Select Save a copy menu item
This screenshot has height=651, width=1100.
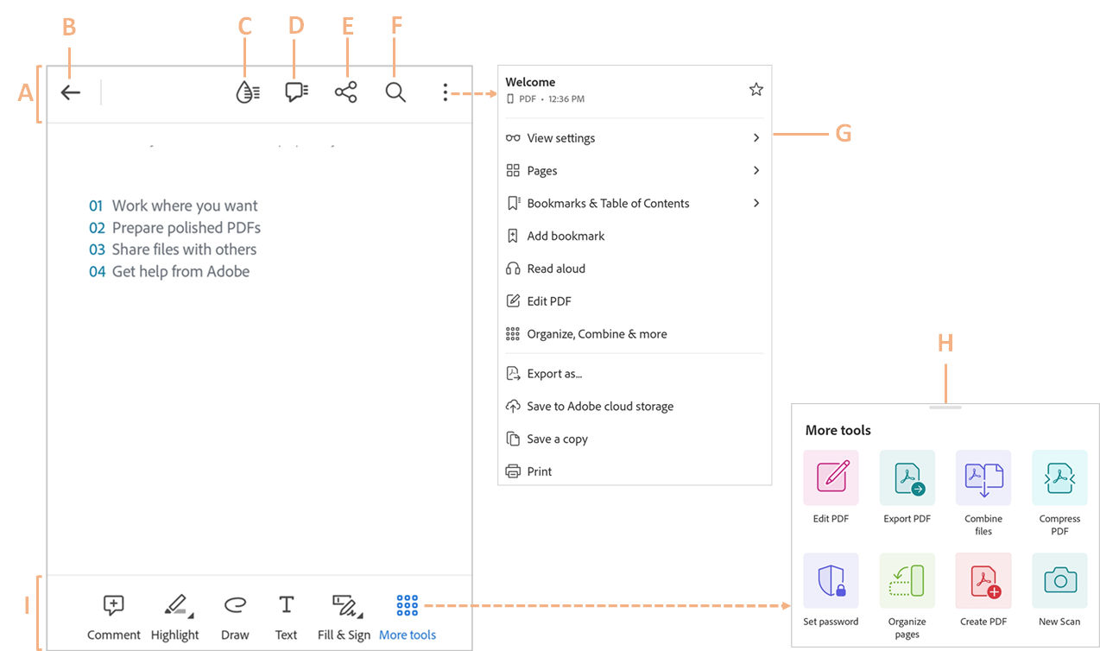pyautogui.click(x=557, y=439)
